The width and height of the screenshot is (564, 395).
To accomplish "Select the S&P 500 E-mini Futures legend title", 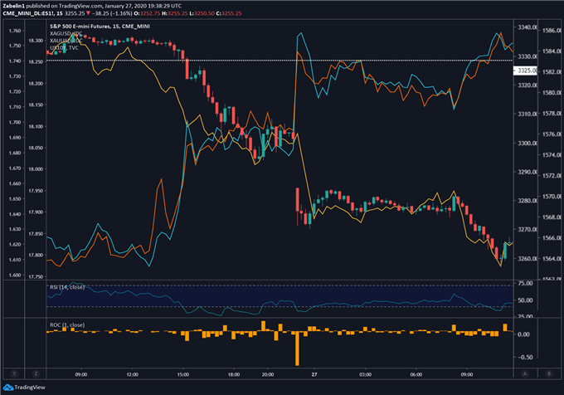I will coord(100,27).
